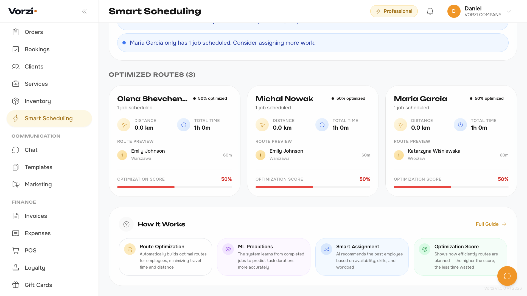
Task: Click the Expenses receipt icon
Action: [16, 233]
